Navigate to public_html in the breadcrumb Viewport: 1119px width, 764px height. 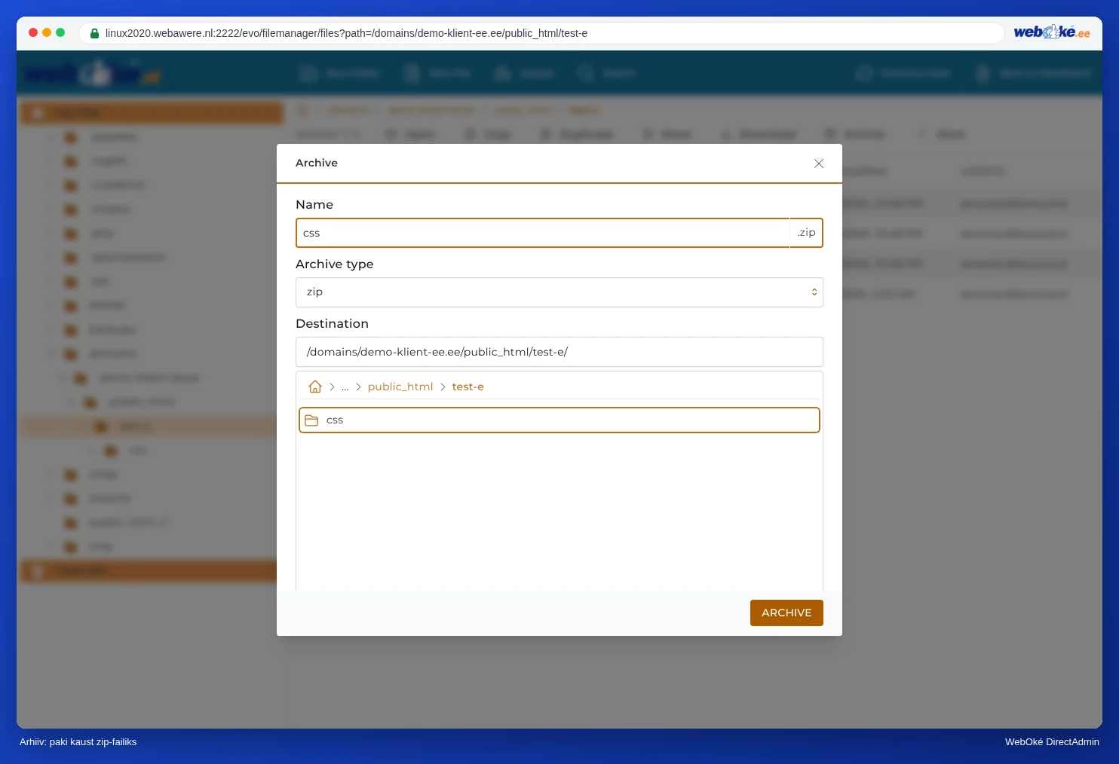point(400,387)
